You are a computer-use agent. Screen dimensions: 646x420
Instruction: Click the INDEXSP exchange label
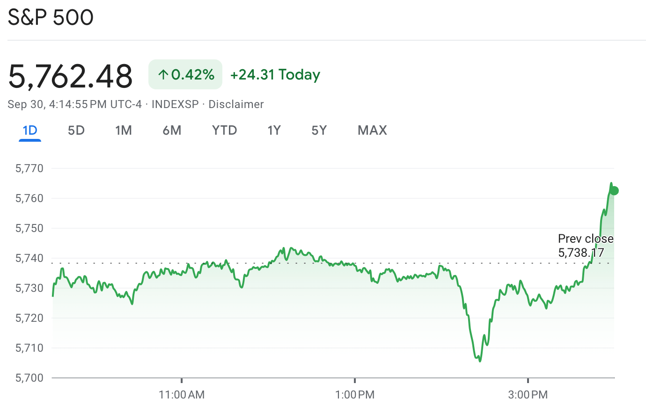coord(175,104)
